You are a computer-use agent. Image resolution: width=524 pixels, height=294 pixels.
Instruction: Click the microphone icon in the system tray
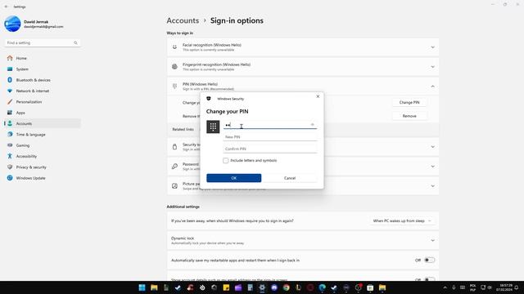(454, 287)
